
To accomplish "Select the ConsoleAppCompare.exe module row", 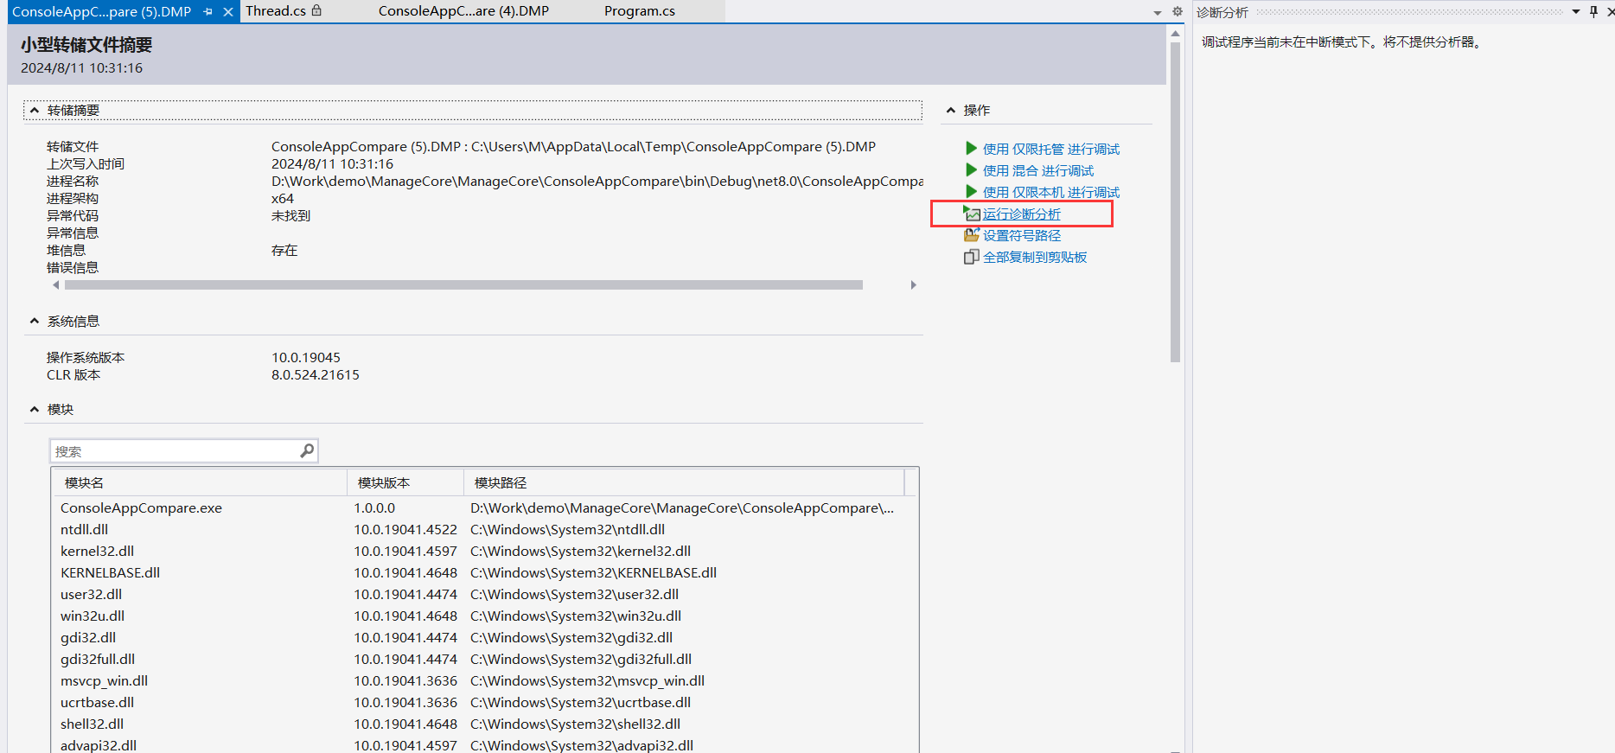I will [484, 507].
